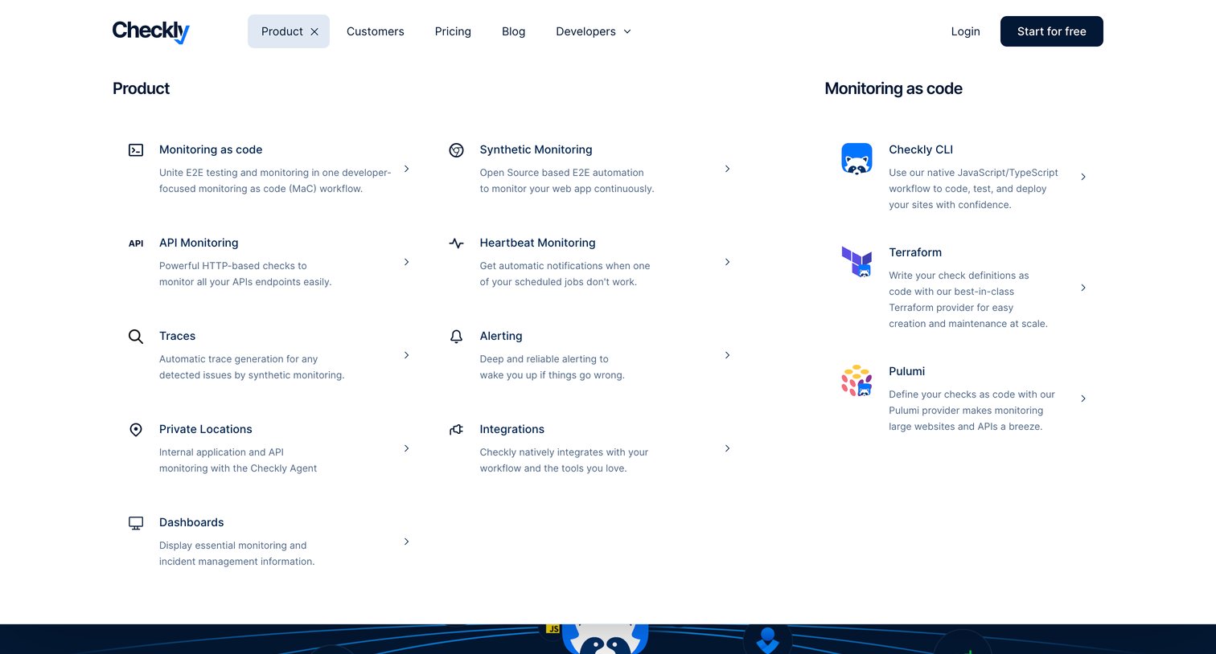
Task: Click 'Define your checks as code' description
Action: click(972, 411)
